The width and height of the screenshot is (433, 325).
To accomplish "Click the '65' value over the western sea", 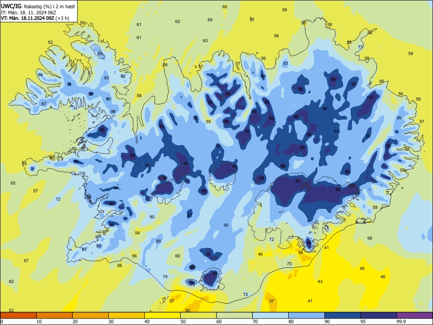I will [x=13, y=183].
